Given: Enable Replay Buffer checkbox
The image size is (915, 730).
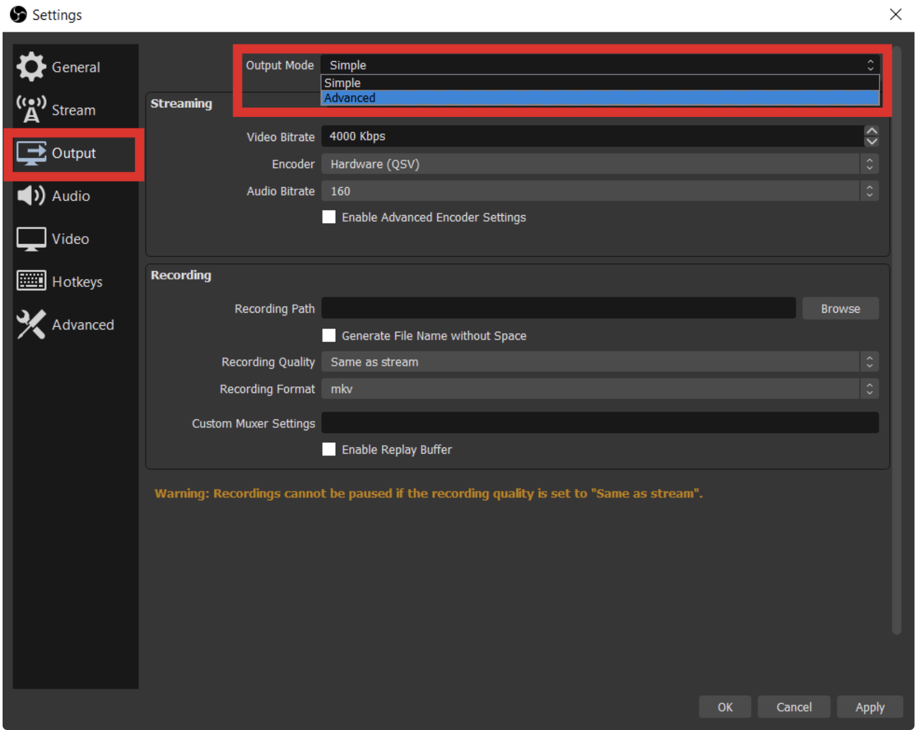Looking at the screenshot, I should (x=329, y=449).
